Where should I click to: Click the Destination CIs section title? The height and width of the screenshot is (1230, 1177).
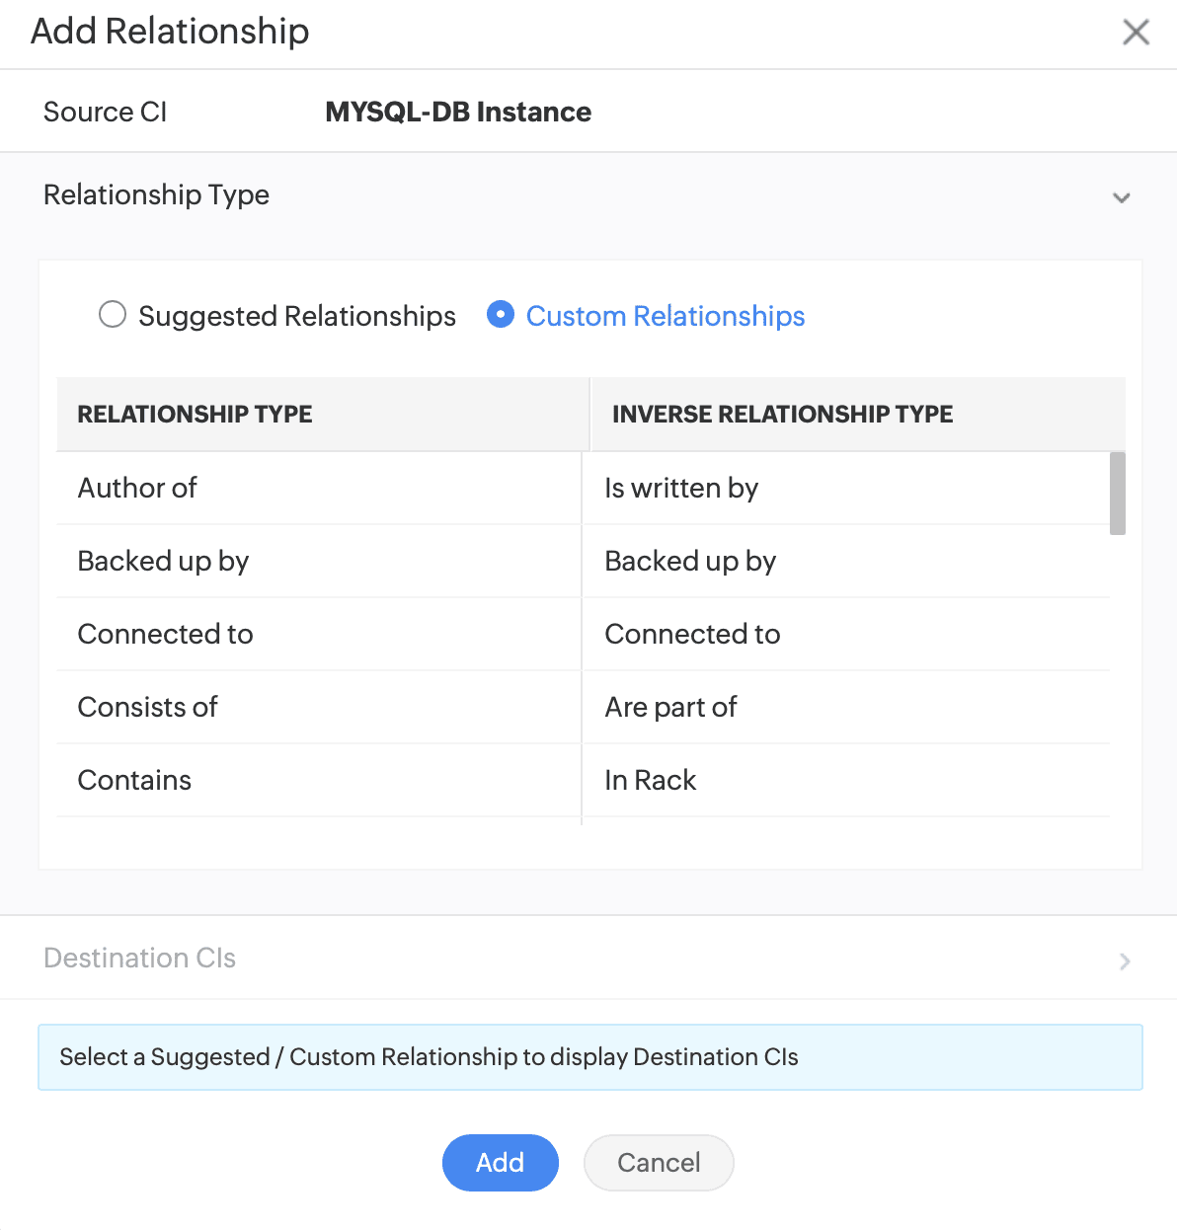[139, 958]
